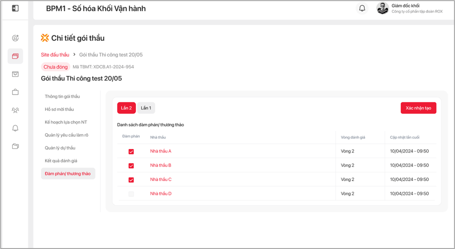This screenshot has height=249, width=455.
Task: Select the Lần 2 tab
Action: [126, 108]
